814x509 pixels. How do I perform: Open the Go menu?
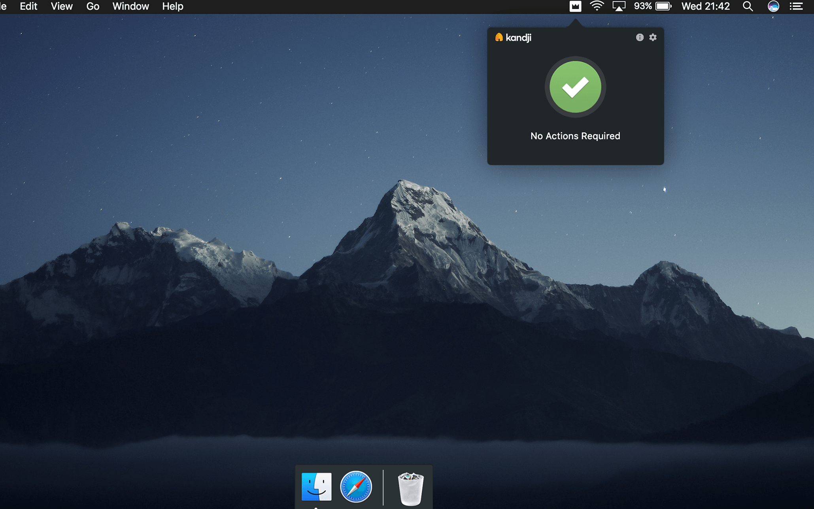coord(93,6)
